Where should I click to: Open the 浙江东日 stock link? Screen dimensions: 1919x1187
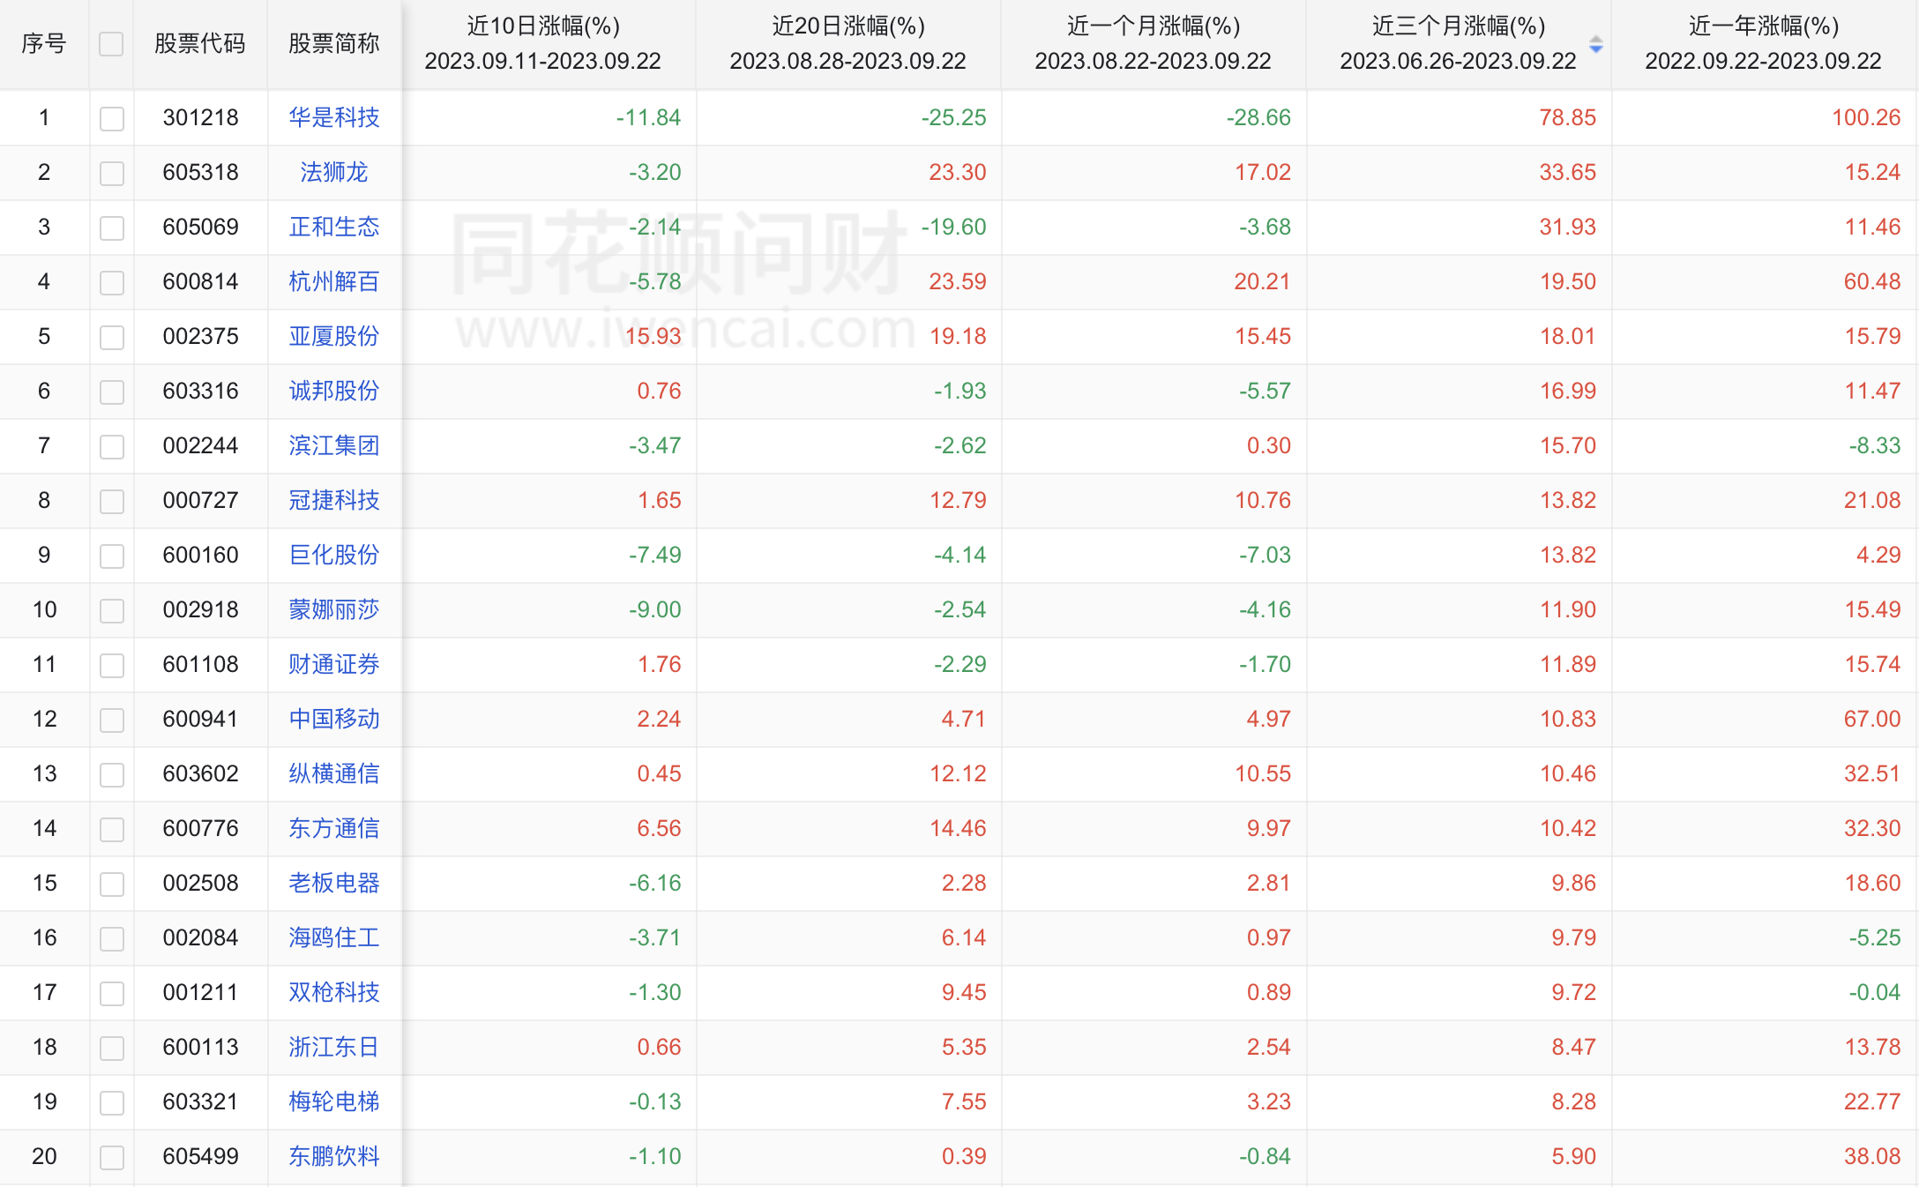point(334,1047)
